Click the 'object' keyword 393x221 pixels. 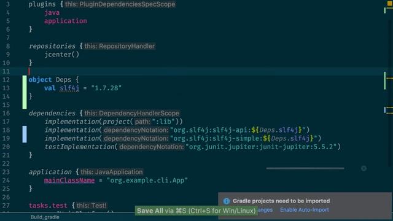[40, 80]
